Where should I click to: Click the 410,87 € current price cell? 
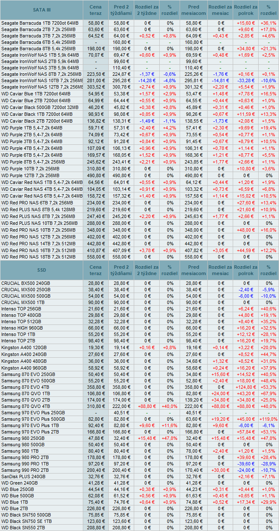point(96,250)
